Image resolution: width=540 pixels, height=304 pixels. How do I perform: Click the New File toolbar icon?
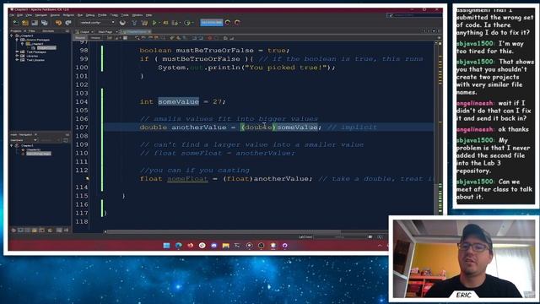tap(16, 23)
